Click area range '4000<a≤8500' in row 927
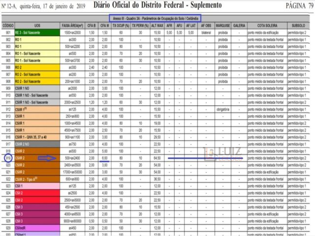The height and width of the screenshot is (236, 315). (x=72, y=214)
